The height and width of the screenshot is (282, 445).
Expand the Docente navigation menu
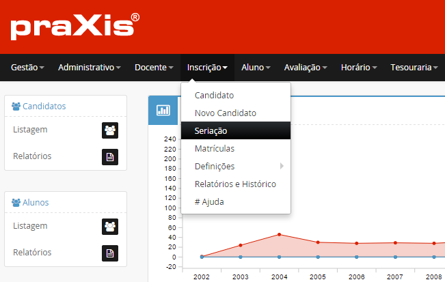[x=154, y=68]
